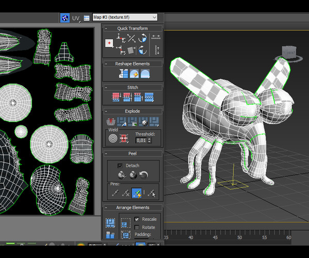Click the Target Weld icon
Viewport: 309px width, 258px height.
click(112, 138)
